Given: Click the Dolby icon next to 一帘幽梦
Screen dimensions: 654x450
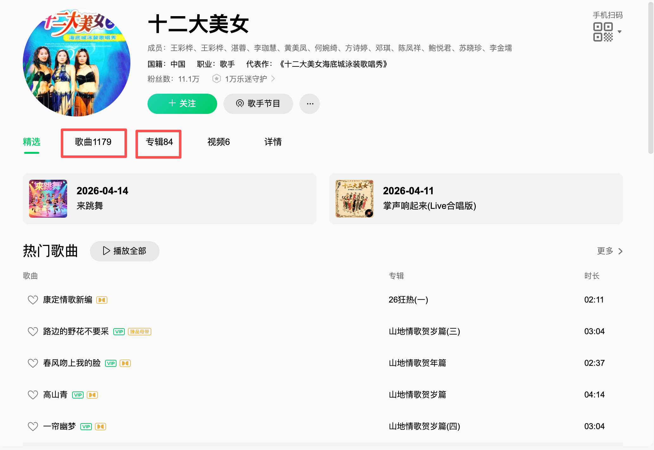Looking at the screenshot, I should pyautogui.click(x=100, y=426).
